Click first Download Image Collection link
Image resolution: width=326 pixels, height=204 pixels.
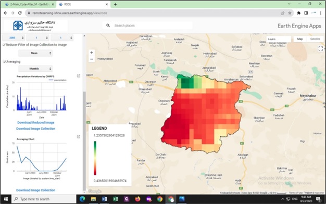(x=36, y=129)
